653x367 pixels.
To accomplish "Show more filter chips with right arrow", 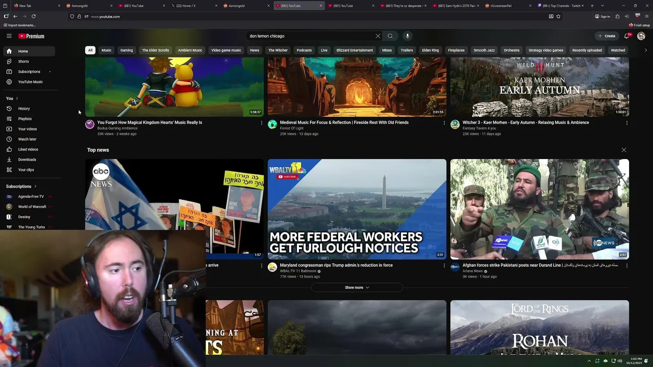I will [645, 50].
